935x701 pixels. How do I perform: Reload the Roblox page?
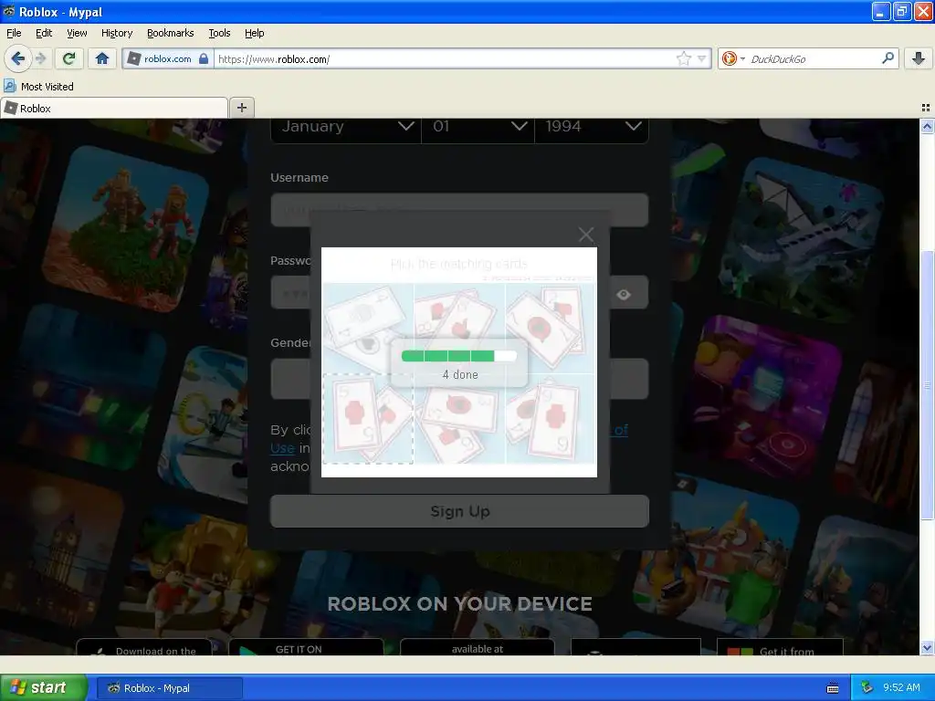69,58
